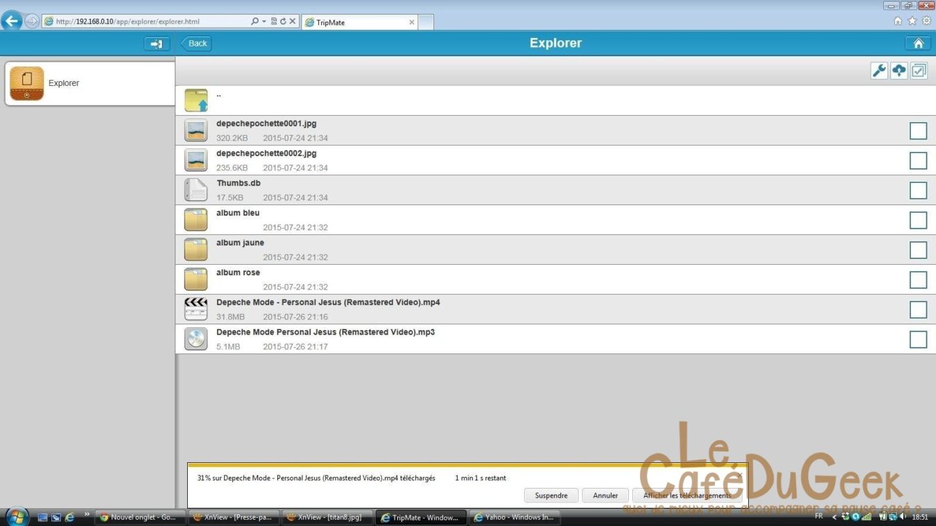Click the select-all checkmark icon
The height and width of the screenshot is (526, 936).
(919, 71)
